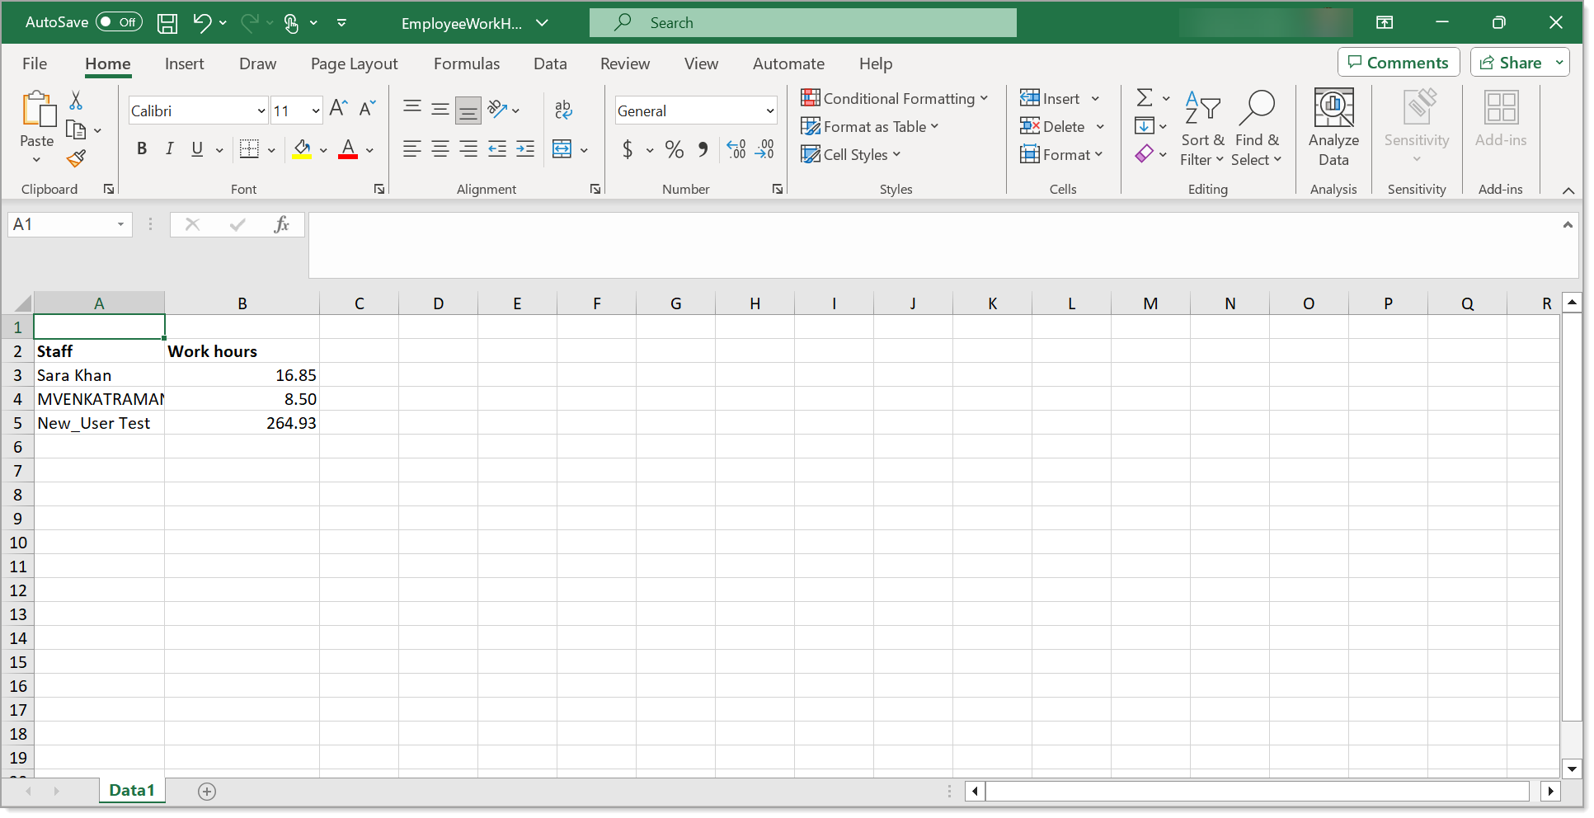Toggle Touch/Mouse mode icon
Screen dimensions: 1594x818
click(x=291, y=23)
